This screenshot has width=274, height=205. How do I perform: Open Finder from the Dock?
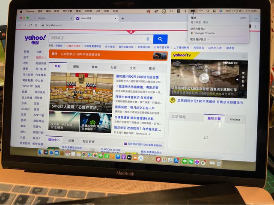click(40, 152)
